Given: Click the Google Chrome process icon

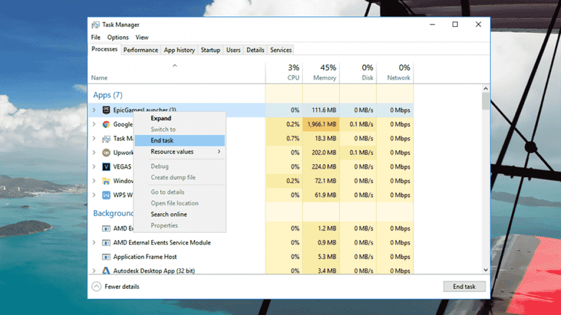Looking at the screenshot, I should tap(107, 124).
